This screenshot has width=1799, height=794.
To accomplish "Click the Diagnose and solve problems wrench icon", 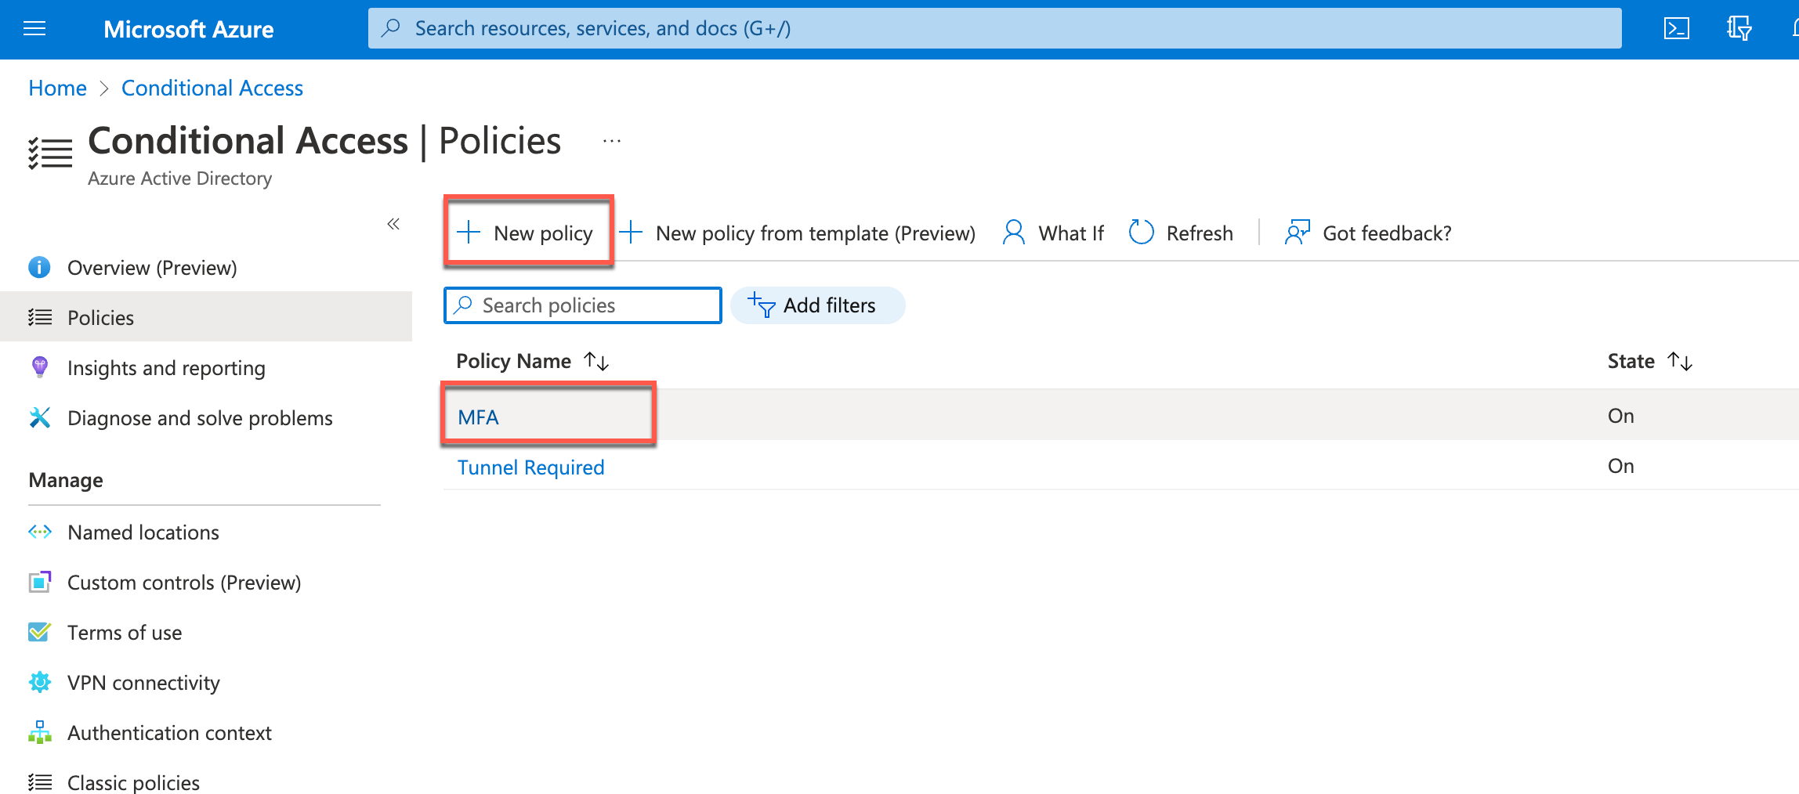I will click(x=39, y=417).
